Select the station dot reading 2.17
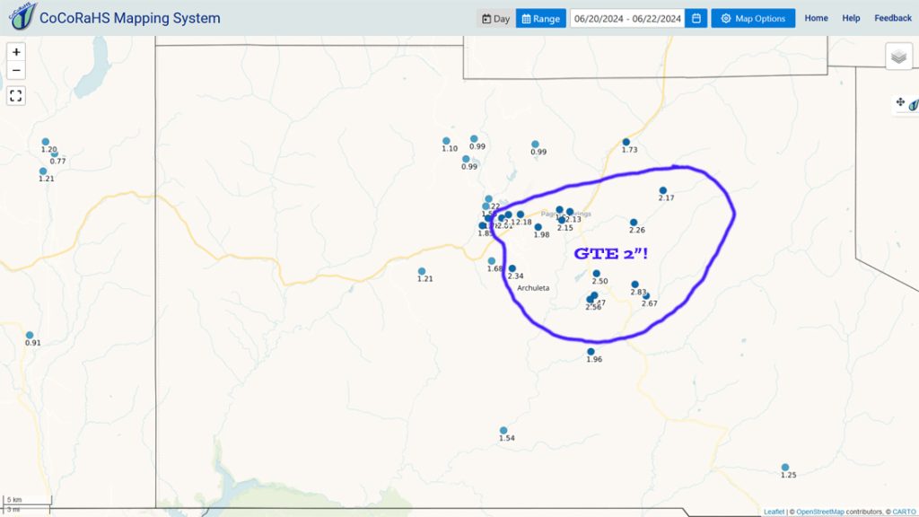 [663, 190]
